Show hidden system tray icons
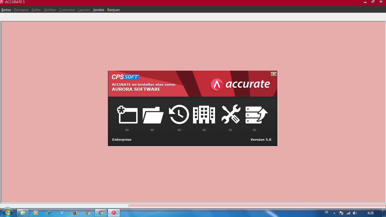The width and height of the screenshot is (386, 217). point(334,213)
